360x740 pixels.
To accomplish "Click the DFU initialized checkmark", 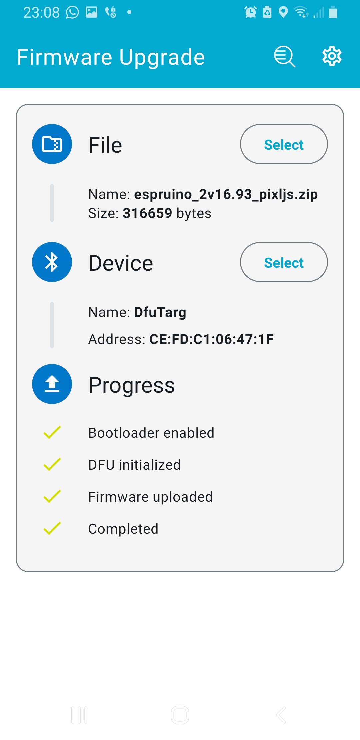I will coord(52,464).
